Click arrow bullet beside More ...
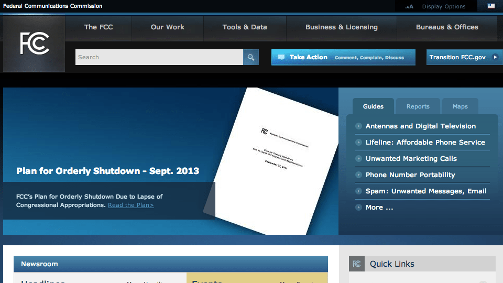The height and width of the screenshot is (283, 503). [358, 208]
